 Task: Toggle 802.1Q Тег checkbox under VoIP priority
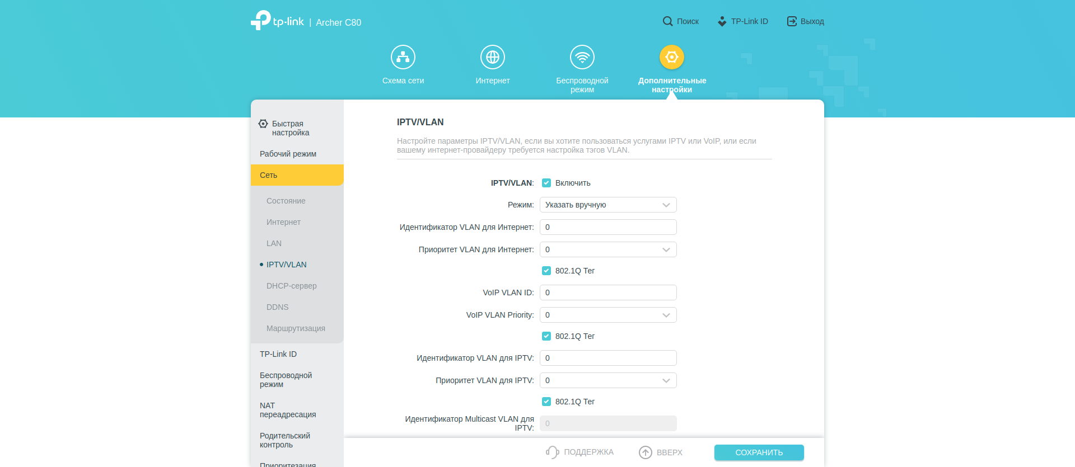click(546, 336)
